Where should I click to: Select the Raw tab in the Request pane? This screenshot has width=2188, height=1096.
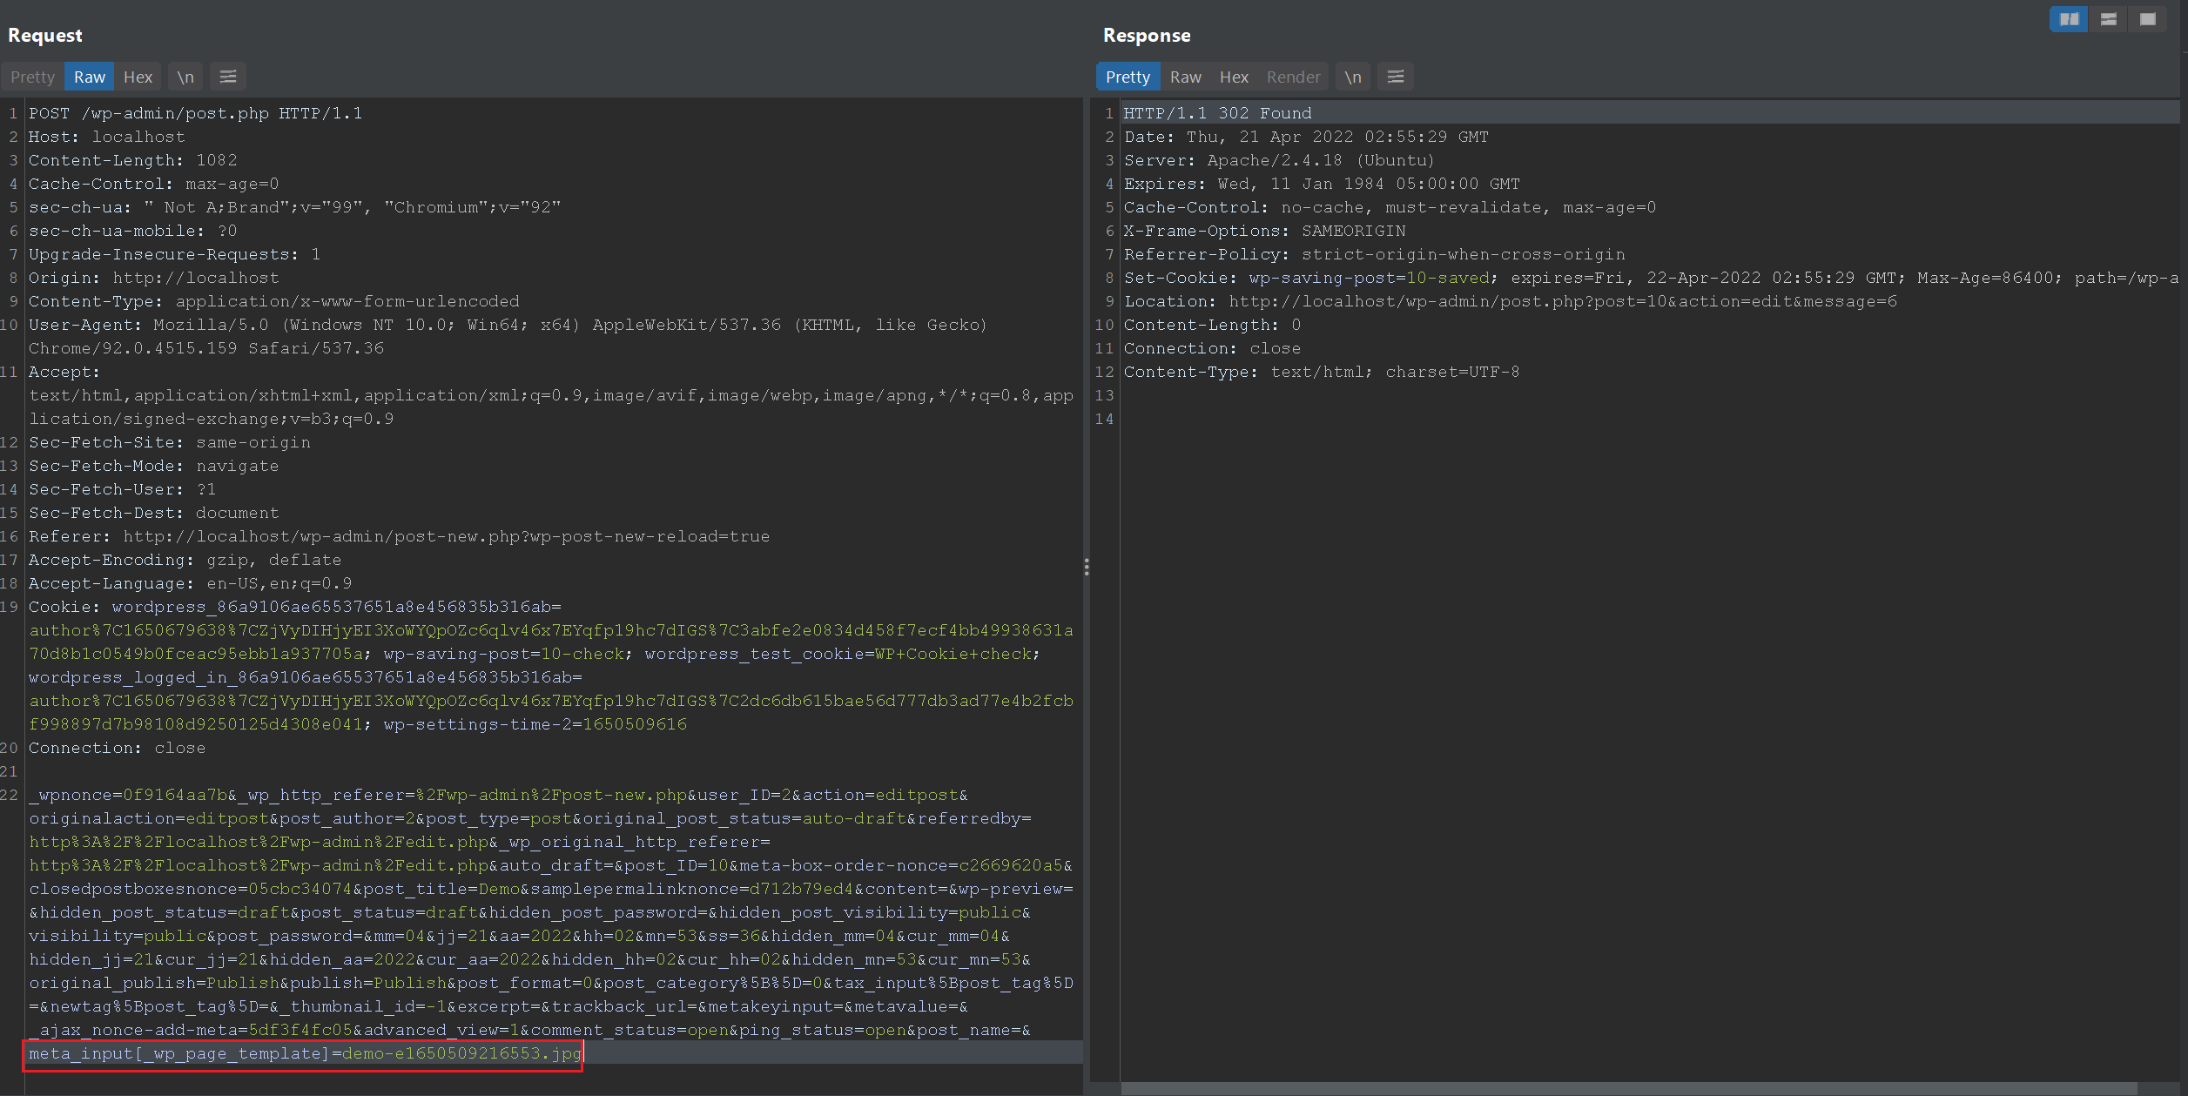point(90,77)
